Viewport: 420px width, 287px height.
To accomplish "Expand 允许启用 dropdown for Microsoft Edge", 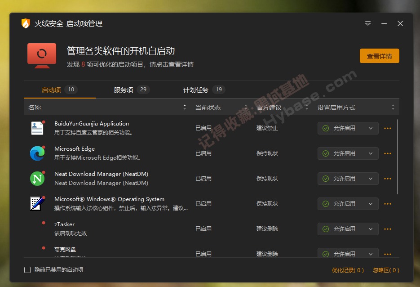I will pos(348,153).
